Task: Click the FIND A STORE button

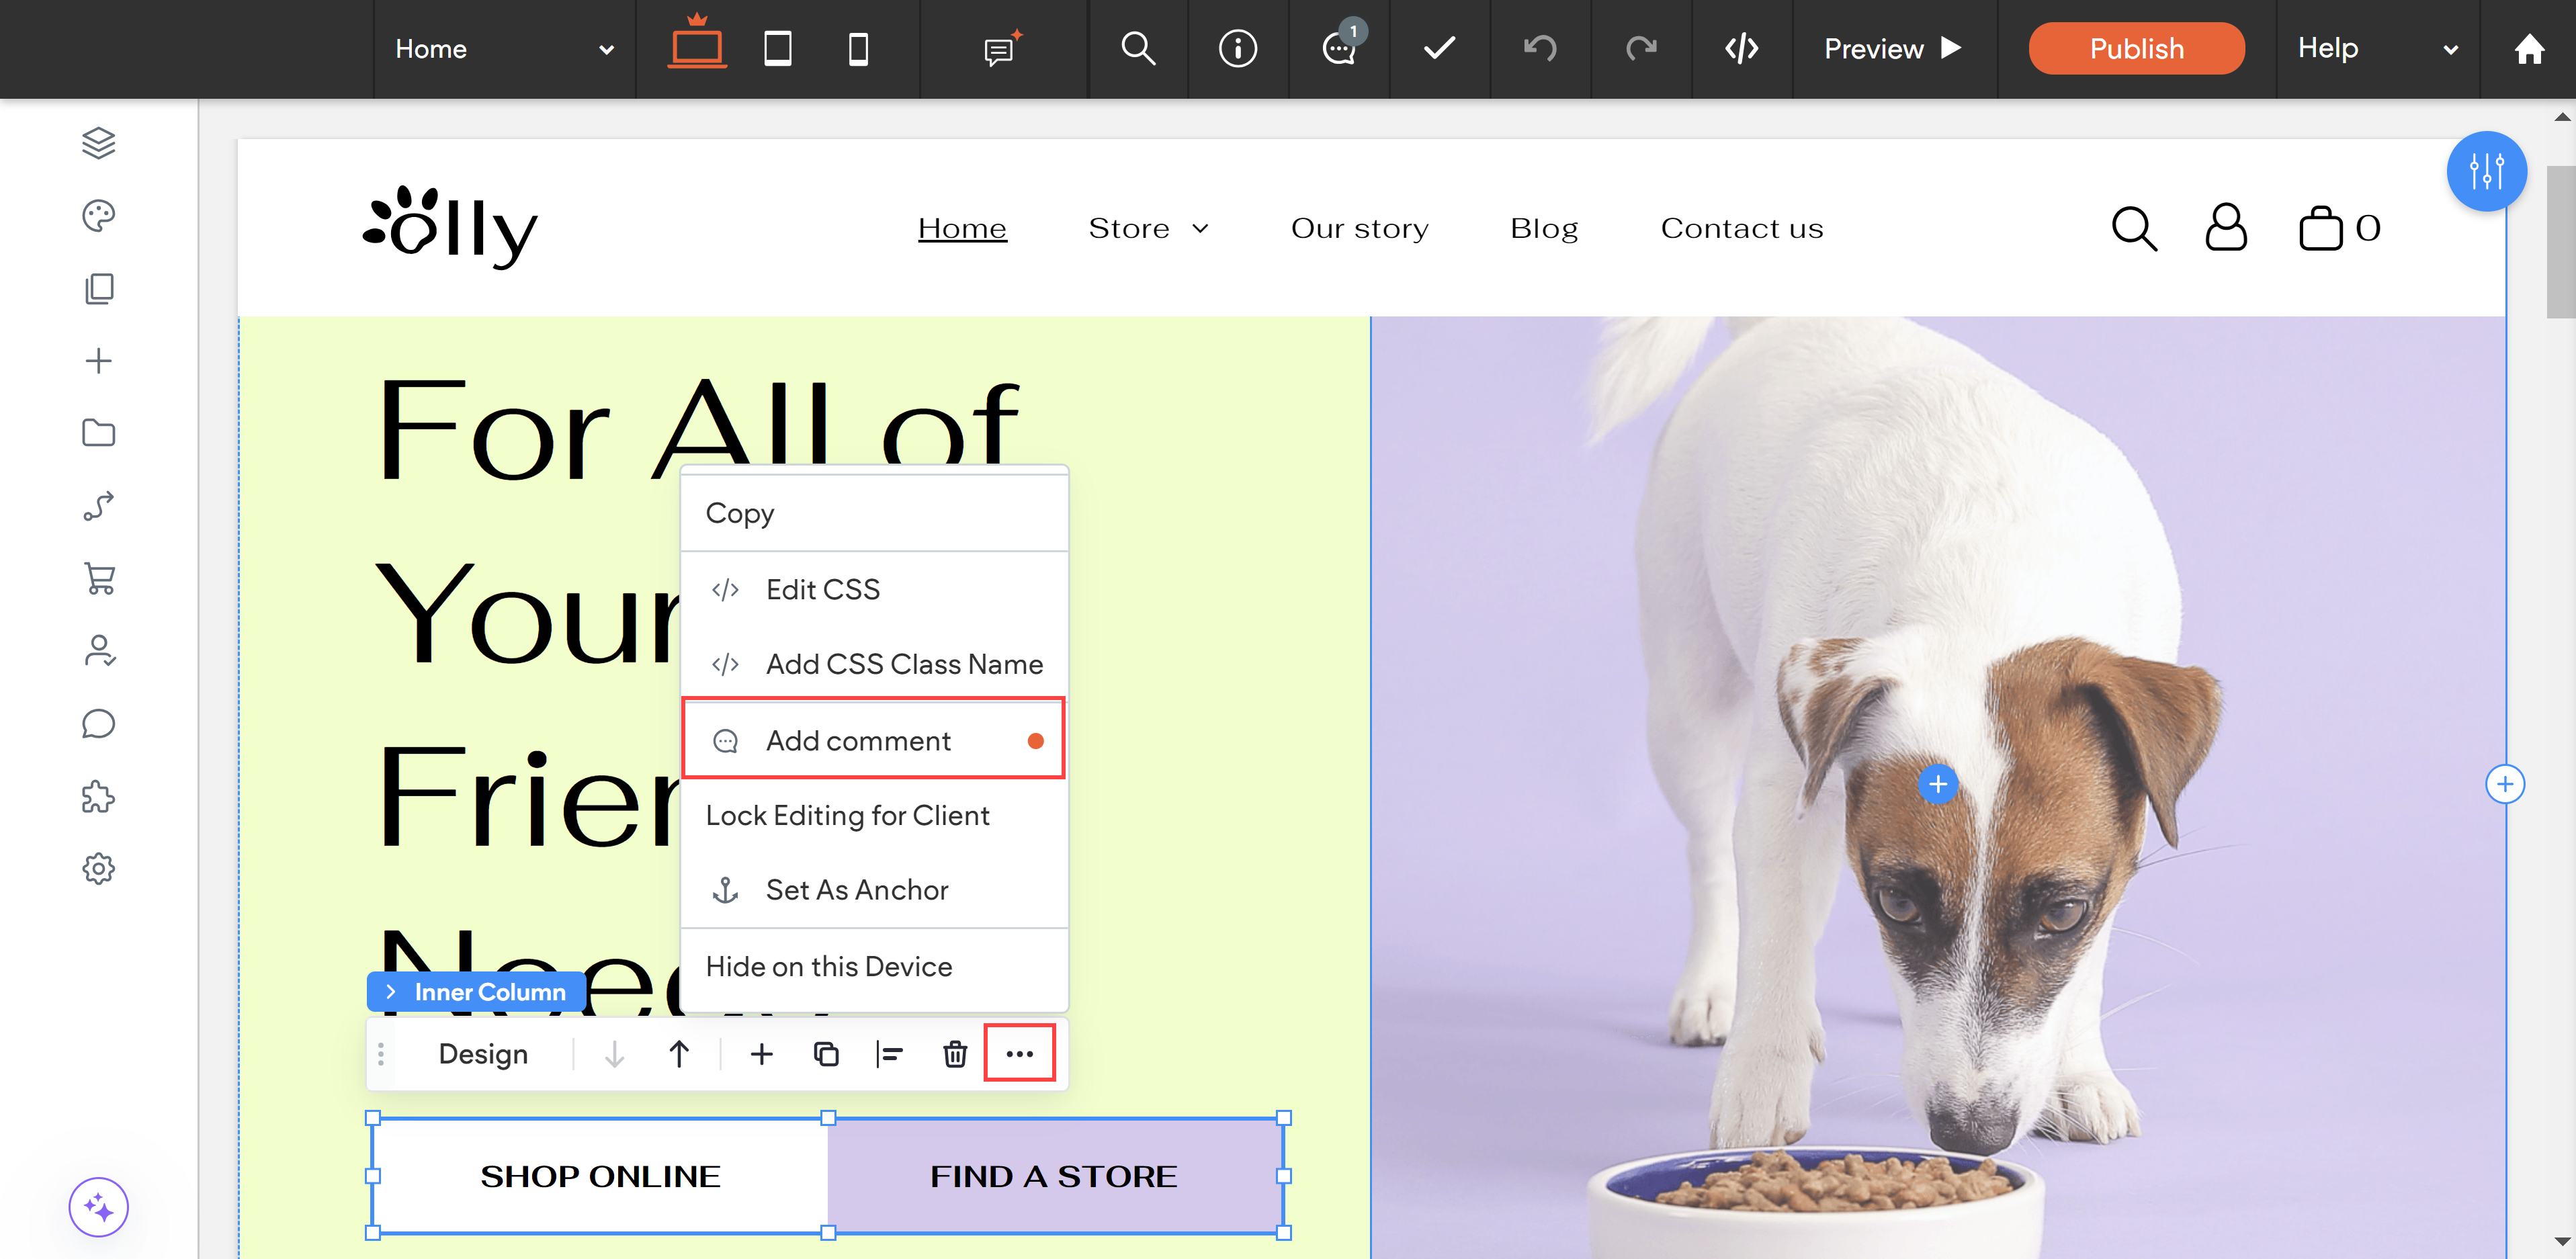Action: tap(1053, 1176)
